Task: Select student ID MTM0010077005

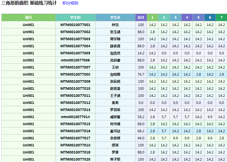Action: click(75, 53)
